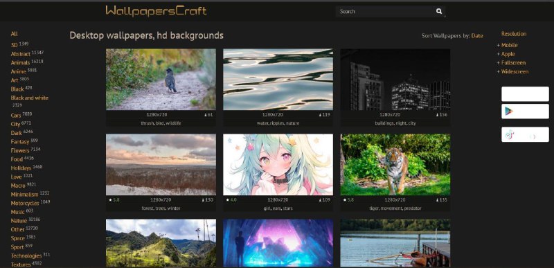
Task: Open the anime girl wallpaper thumbnail
Action: (x=278, y=165)
